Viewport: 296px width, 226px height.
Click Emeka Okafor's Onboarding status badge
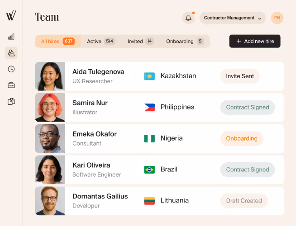242,138
